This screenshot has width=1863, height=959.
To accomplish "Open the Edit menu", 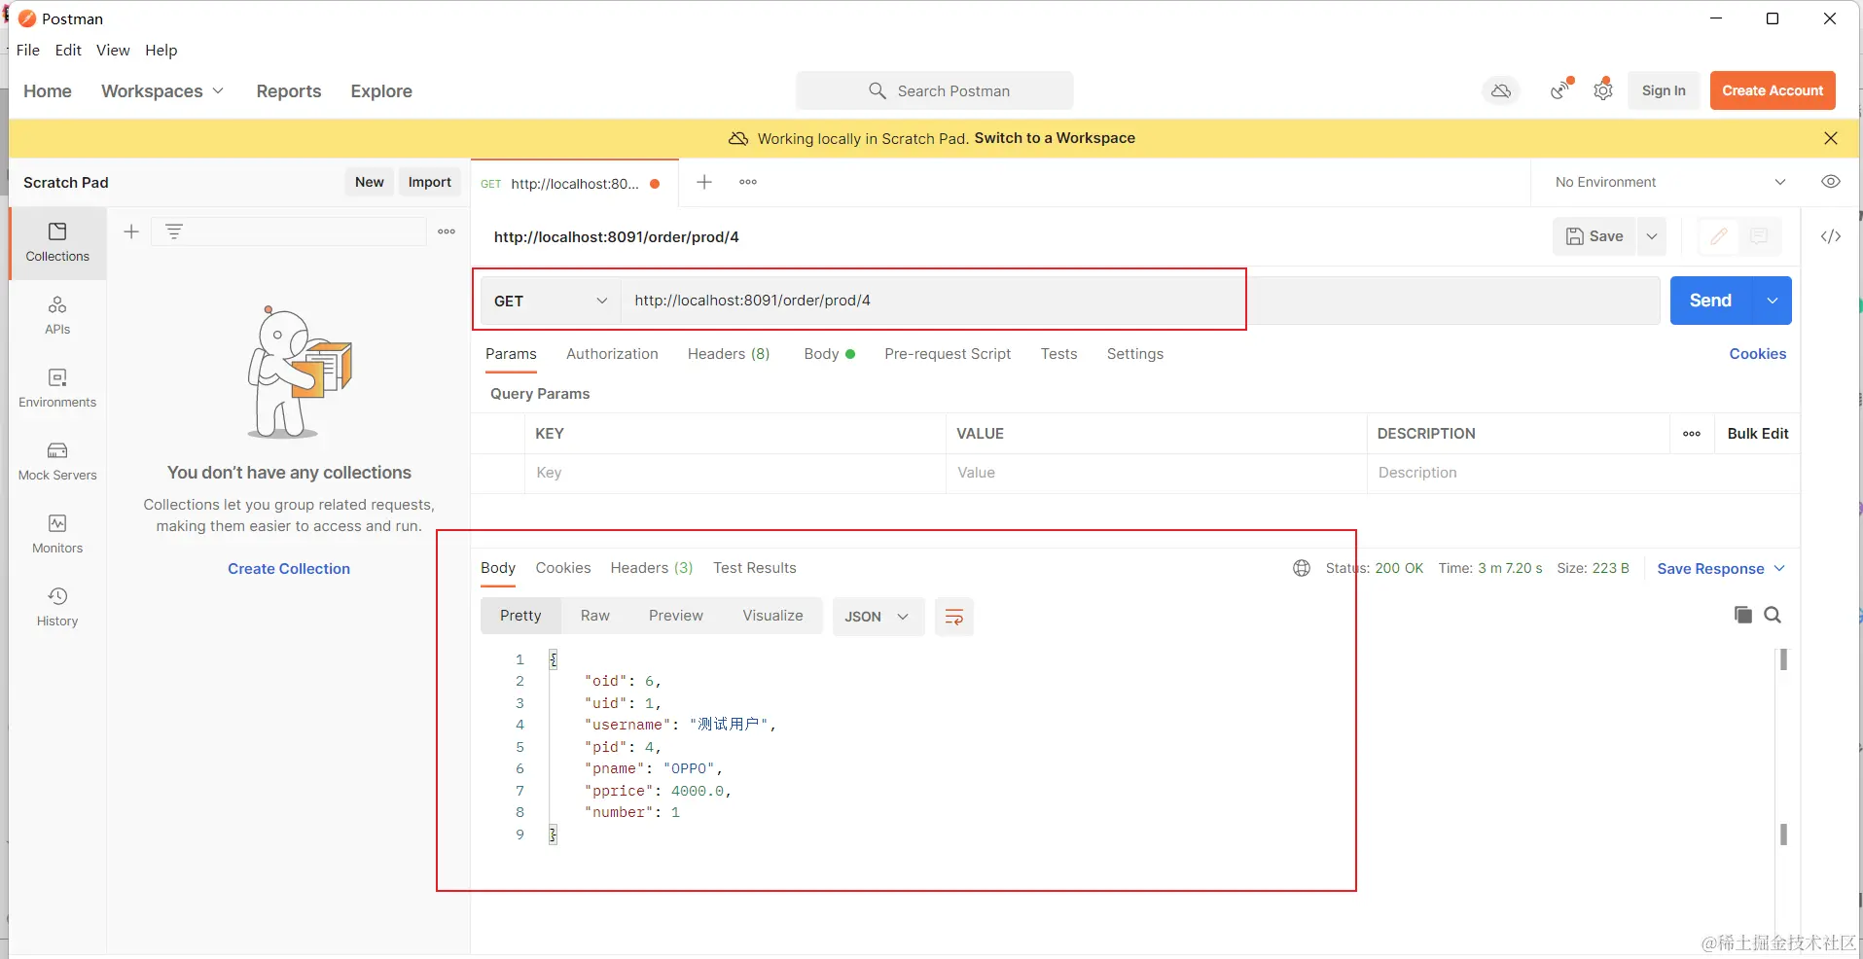I will coord(68,50).
